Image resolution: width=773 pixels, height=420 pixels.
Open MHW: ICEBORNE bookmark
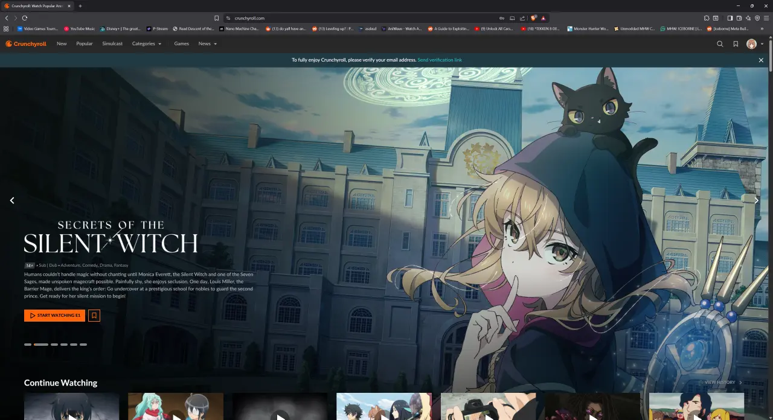(681, 28)
